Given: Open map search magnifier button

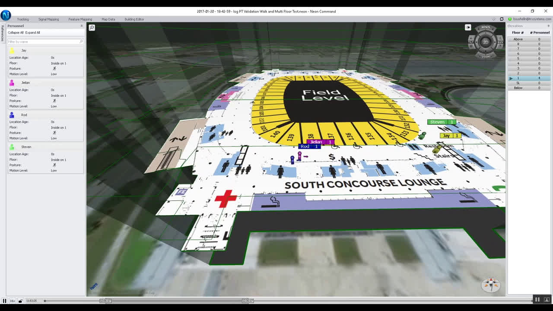Looking at the screenshot, I should pos(92,28).
